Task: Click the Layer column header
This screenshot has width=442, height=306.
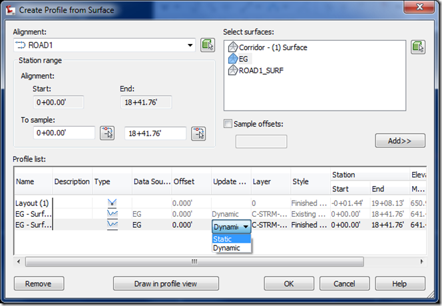Action: [271, 181]
